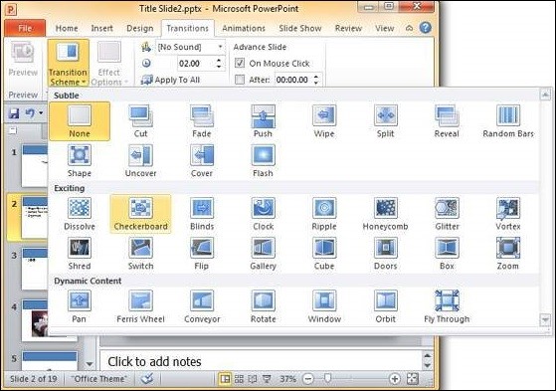Open the Slide Show tab
Viewport: 556px width, 391px height.
[x=300, y=29]
